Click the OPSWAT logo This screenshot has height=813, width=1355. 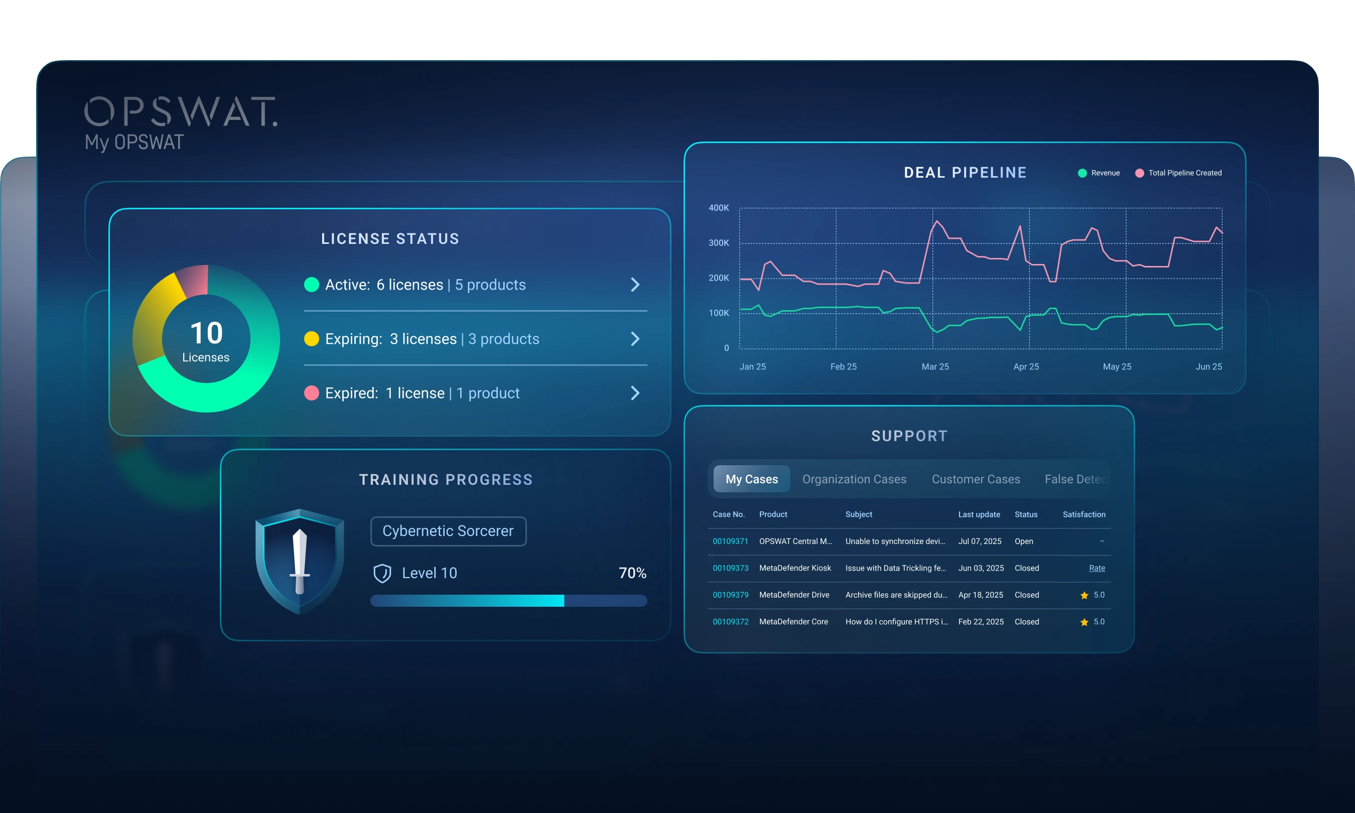tap(181, 112)
